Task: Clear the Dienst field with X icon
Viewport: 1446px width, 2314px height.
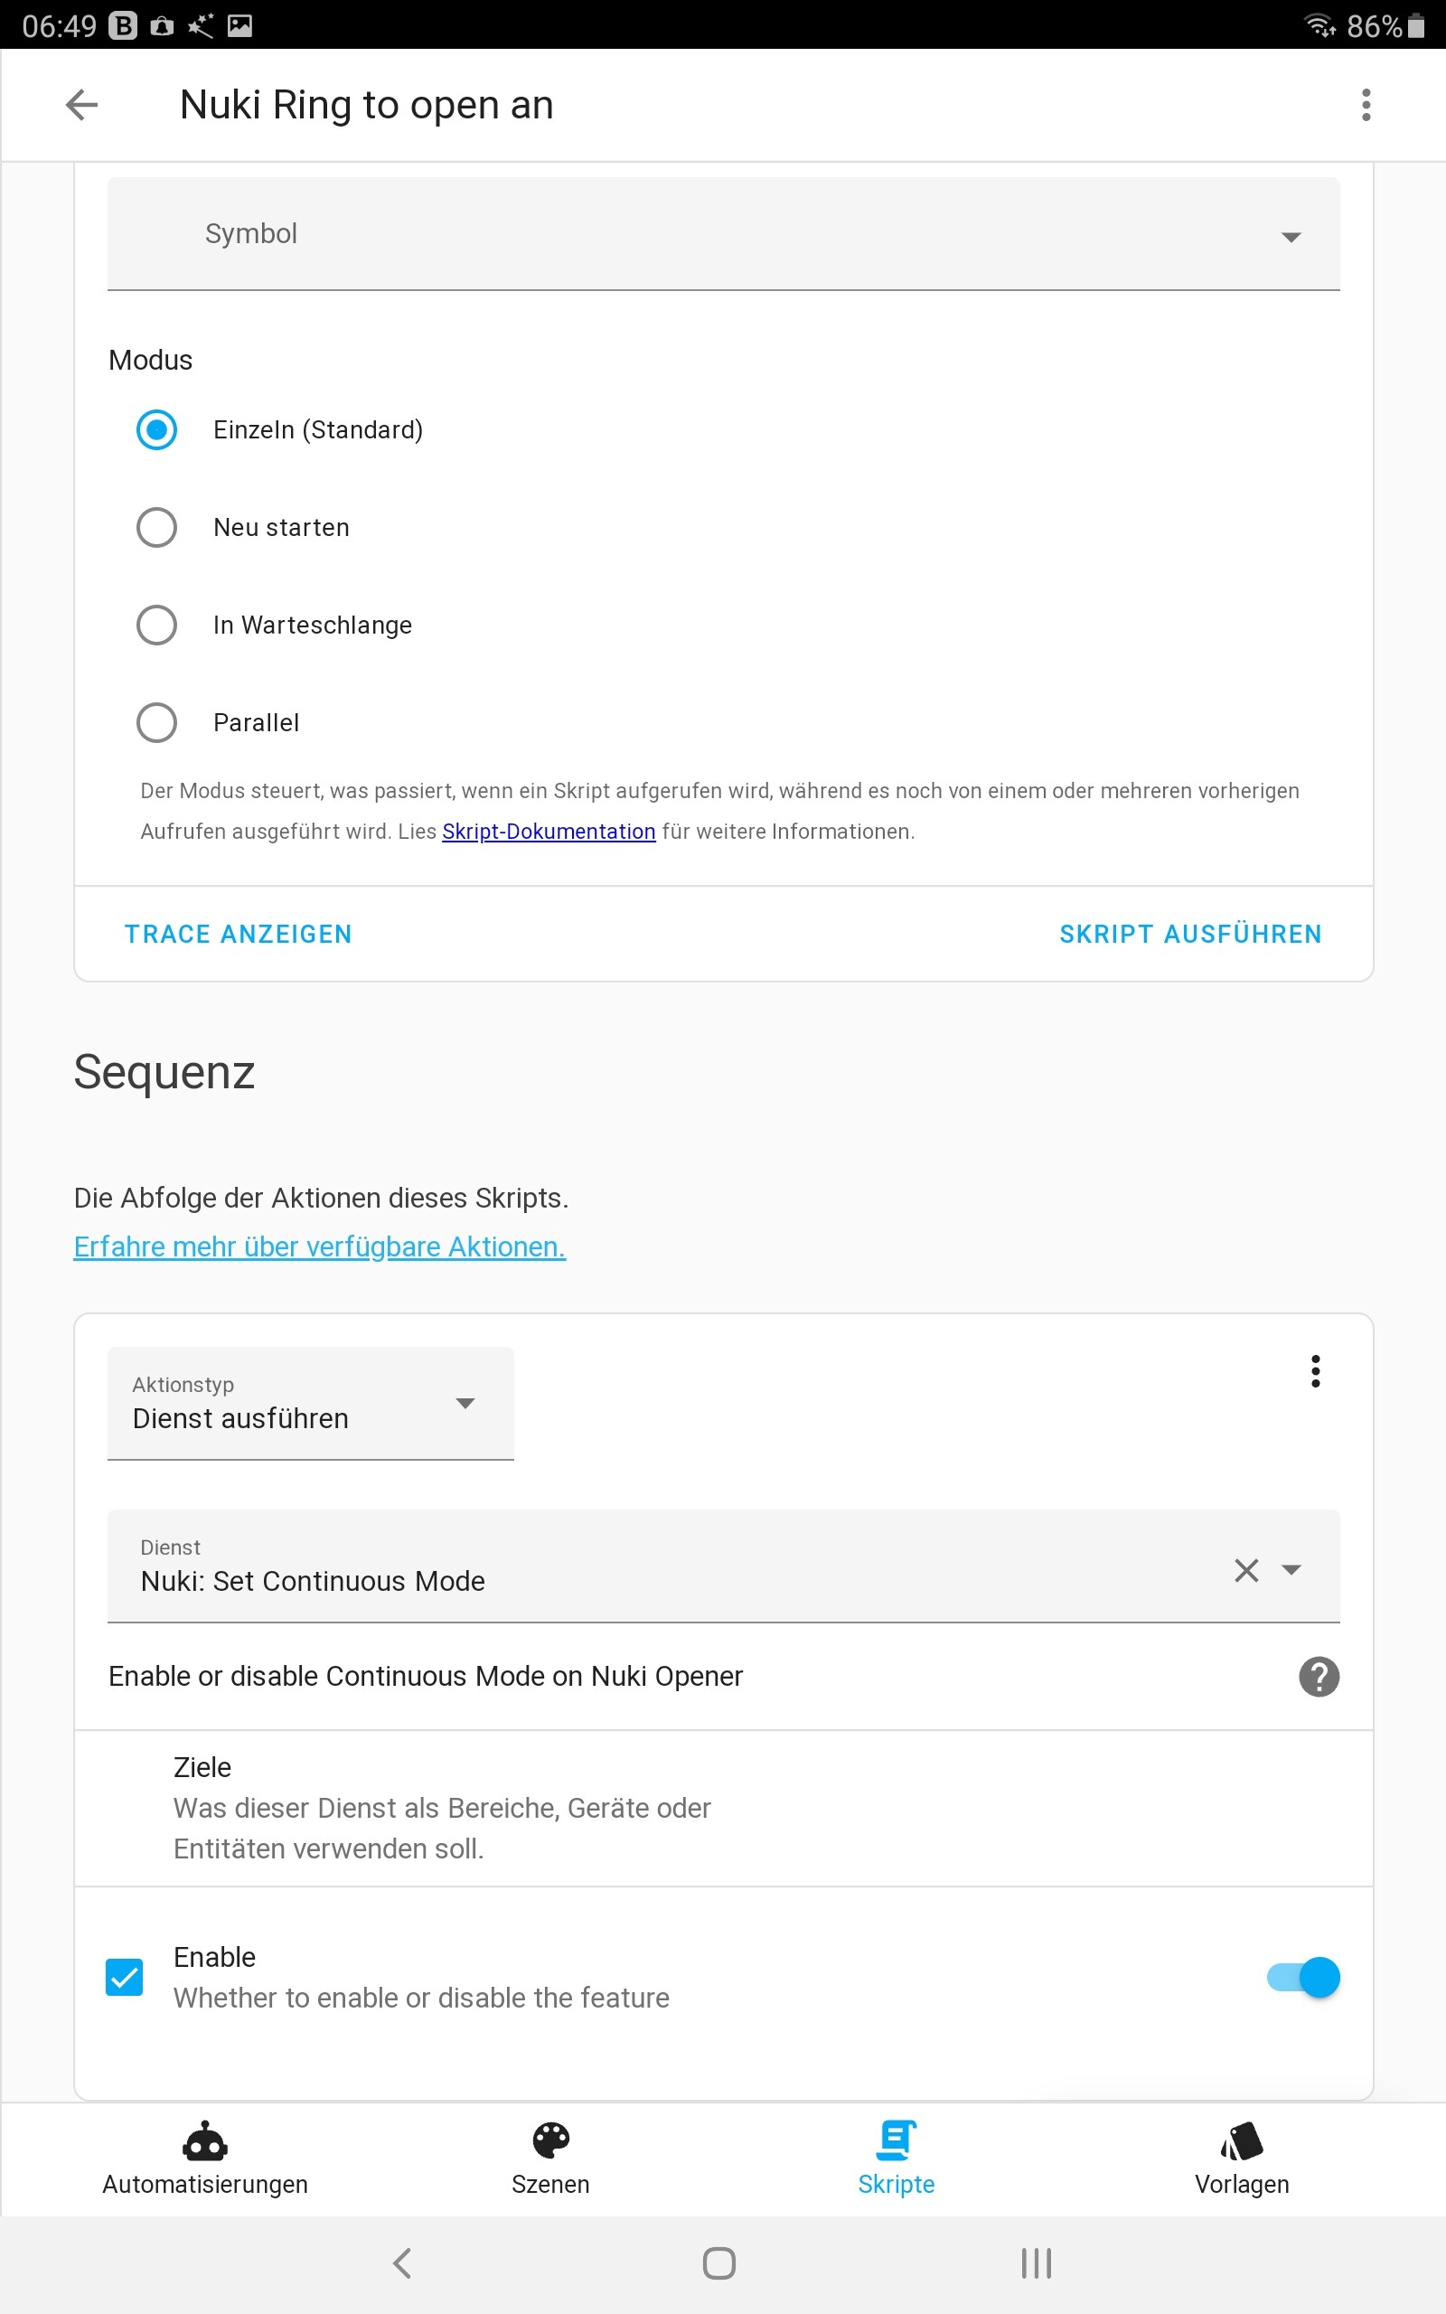Action: (x=1245, y=1570)
